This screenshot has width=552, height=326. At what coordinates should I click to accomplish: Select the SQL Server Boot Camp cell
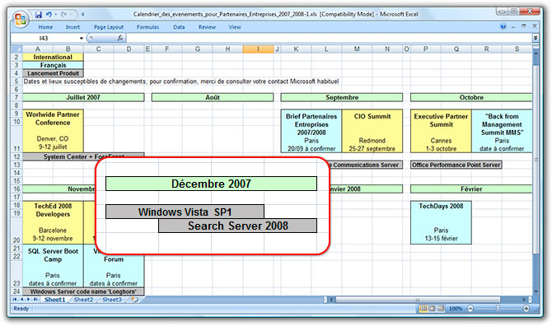click(x=53, y=266)
